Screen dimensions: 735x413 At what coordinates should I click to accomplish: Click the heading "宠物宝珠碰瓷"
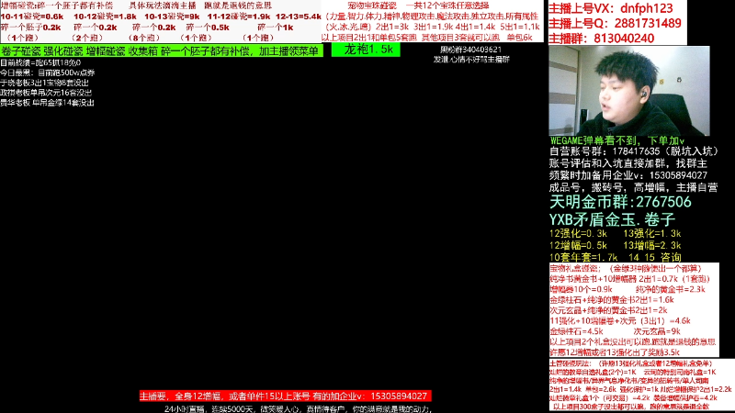click(372, 6)
